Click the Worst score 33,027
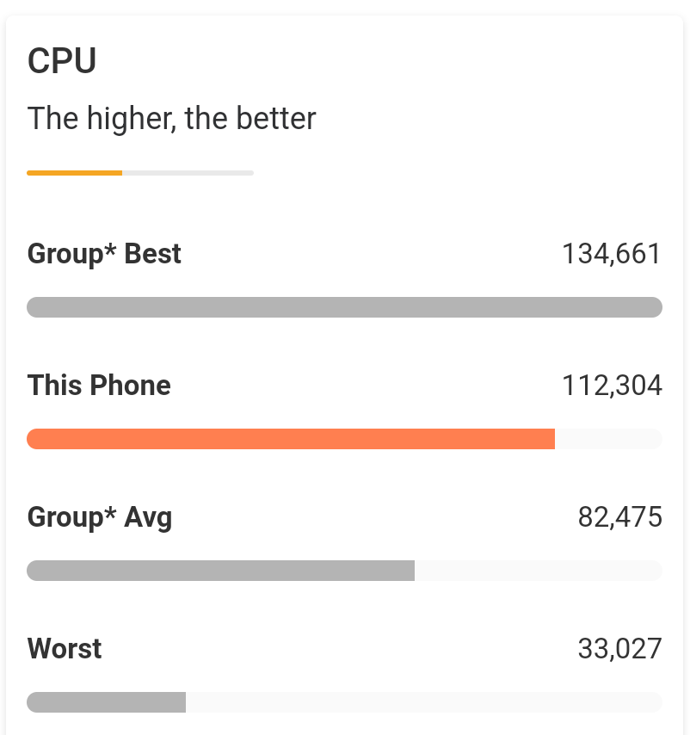690x735 pixels. [x=619, y=649]
